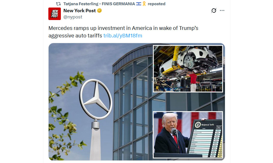Click the repost arrows icon above the post
The height and width of the screenshot is (163, 273).
click(x=58, y=4)
